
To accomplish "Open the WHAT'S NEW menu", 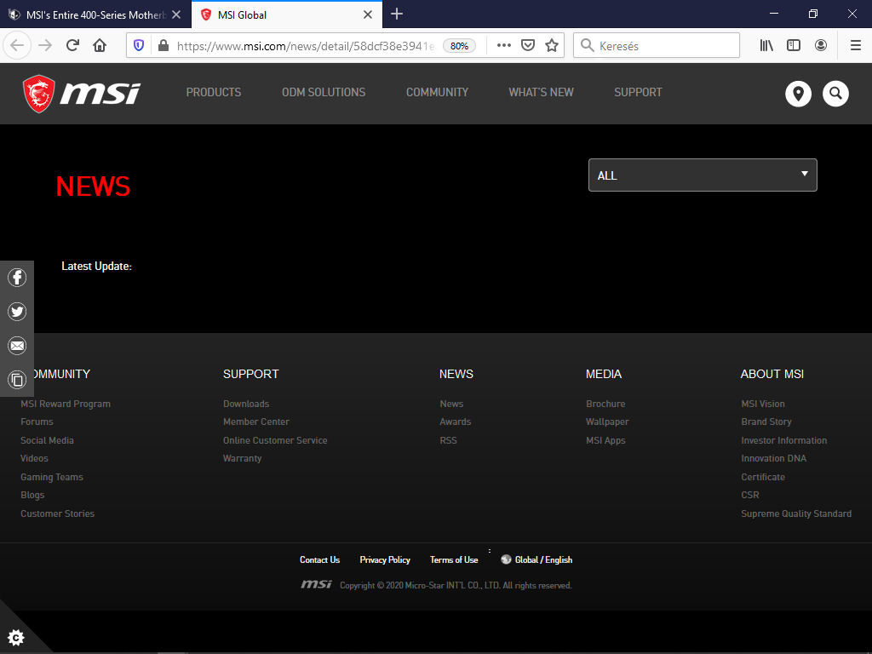I will [541, 92].
